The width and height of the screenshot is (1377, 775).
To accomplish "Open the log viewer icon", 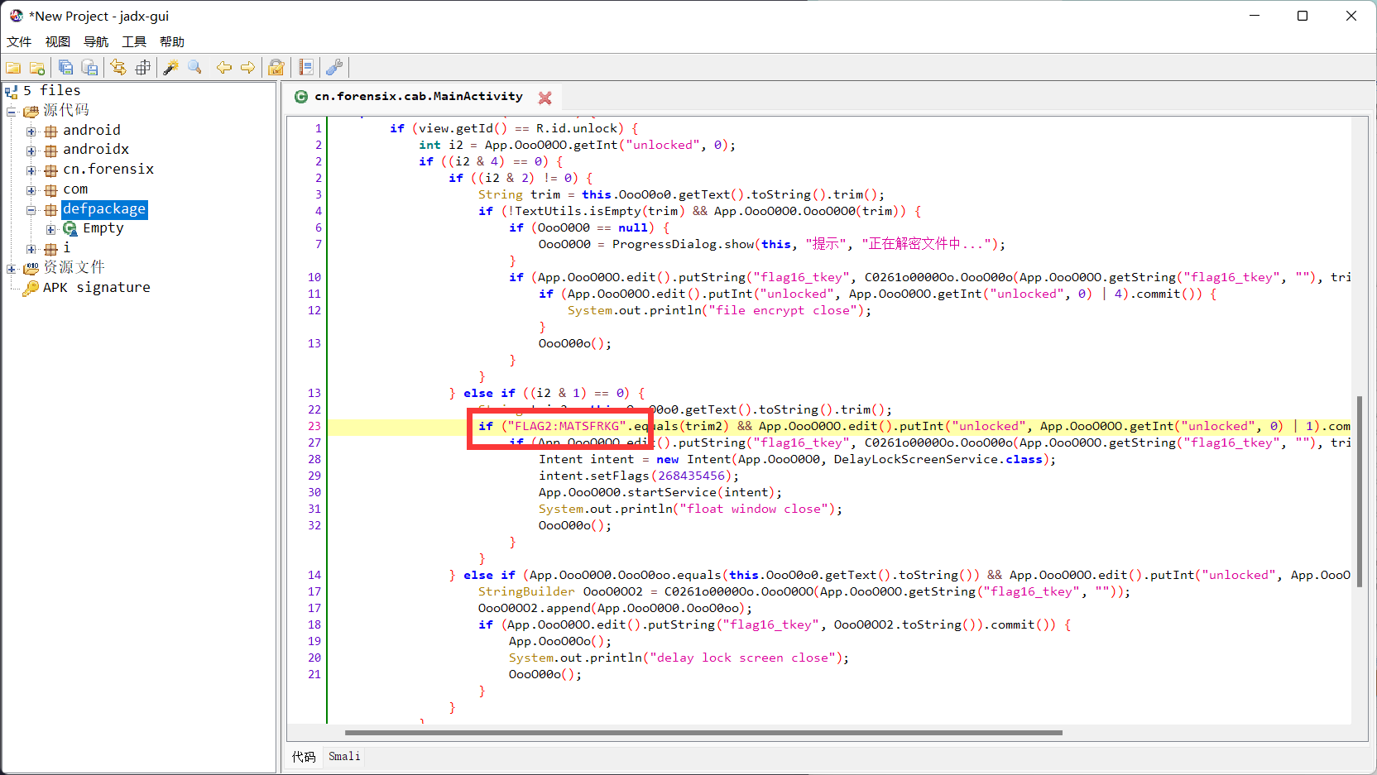I will (x=306, y=68).
